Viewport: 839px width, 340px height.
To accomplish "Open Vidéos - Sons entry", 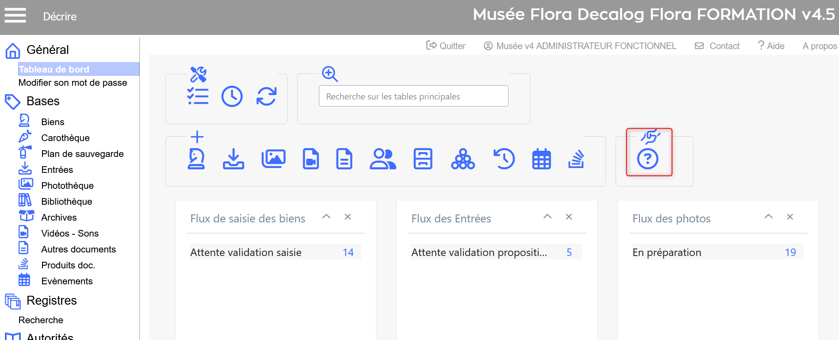I will click(x=70, y=233).
